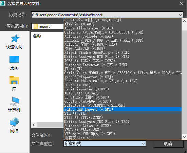Choose 原有 AutoCAD (*.DWG) format

(123, 48)
